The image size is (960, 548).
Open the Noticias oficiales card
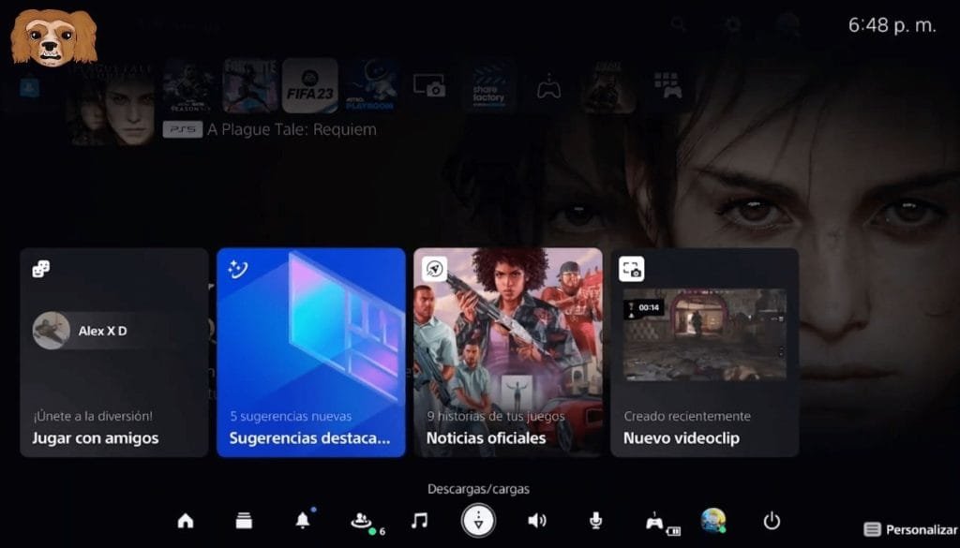508,352
